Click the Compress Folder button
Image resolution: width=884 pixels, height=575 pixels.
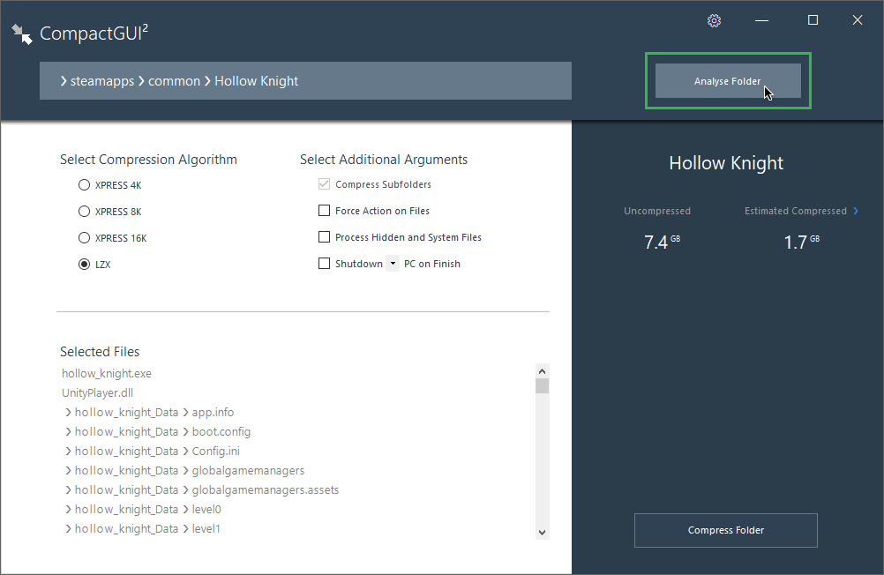726,530
